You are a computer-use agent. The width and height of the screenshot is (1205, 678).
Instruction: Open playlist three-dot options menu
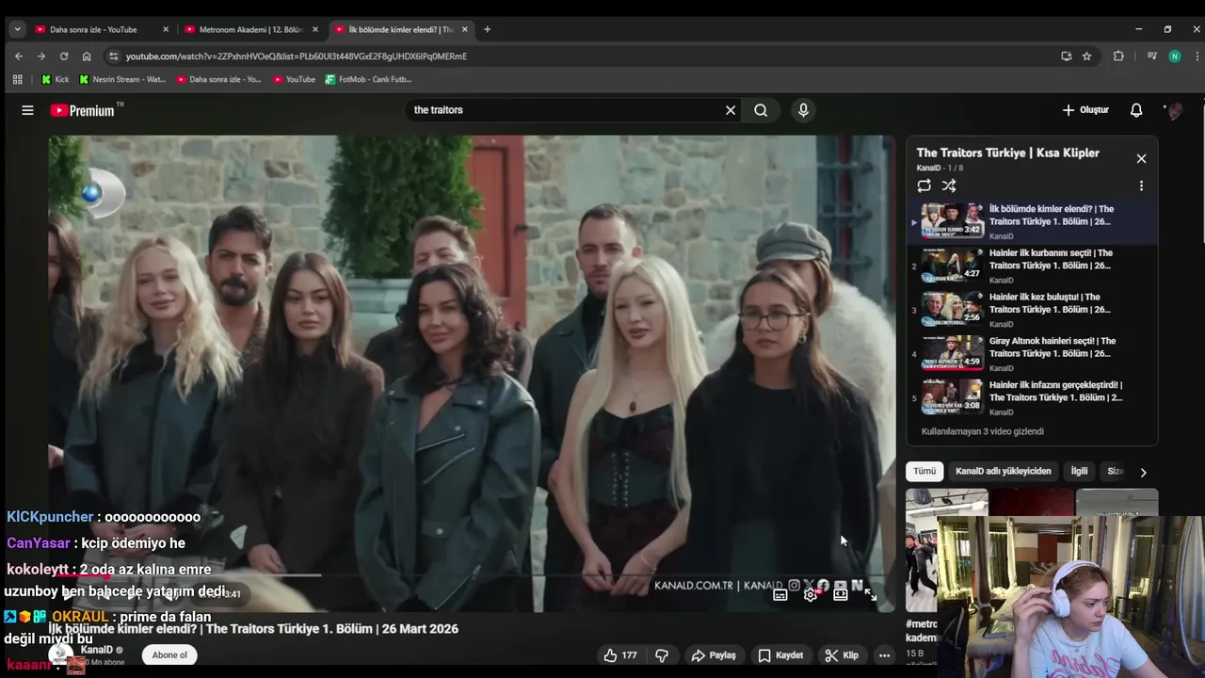(1141, 186)
